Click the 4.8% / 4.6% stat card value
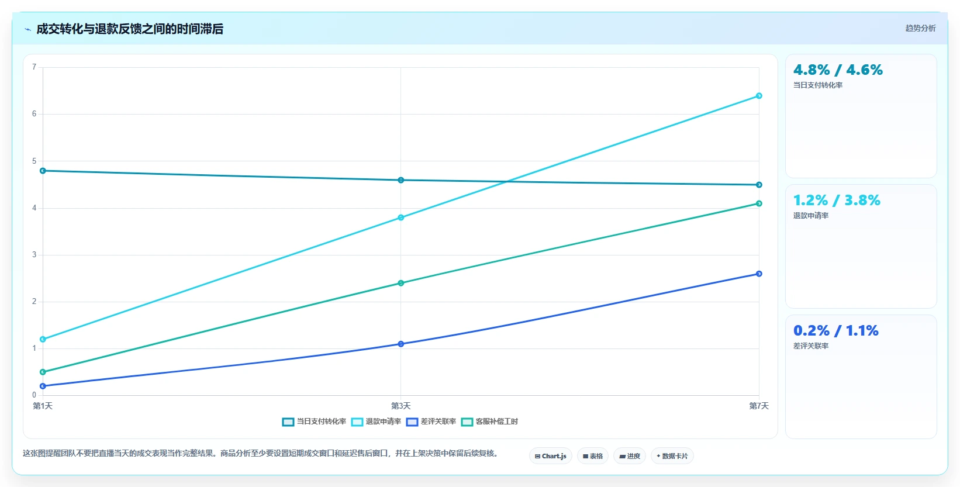The width and height of the screenshot is (960, 487). (x=838, y=70)
